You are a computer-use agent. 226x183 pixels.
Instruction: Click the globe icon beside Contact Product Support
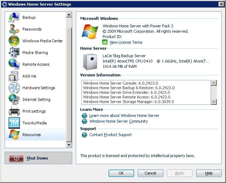click(x=84, y=135)
